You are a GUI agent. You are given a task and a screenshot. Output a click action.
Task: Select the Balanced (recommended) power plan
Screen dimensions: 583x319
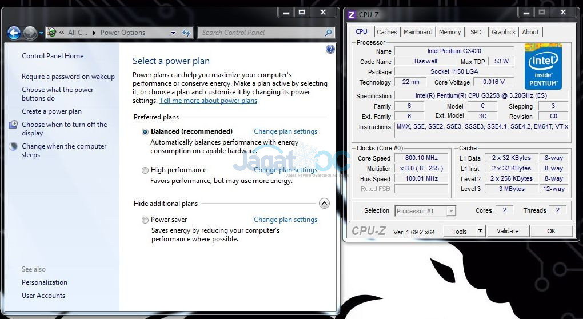coord(145,132)
